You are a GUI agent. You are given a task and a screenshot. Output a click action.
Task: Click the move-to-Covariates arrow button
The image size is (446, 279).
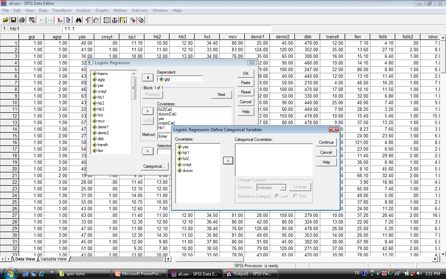[148, 111]
